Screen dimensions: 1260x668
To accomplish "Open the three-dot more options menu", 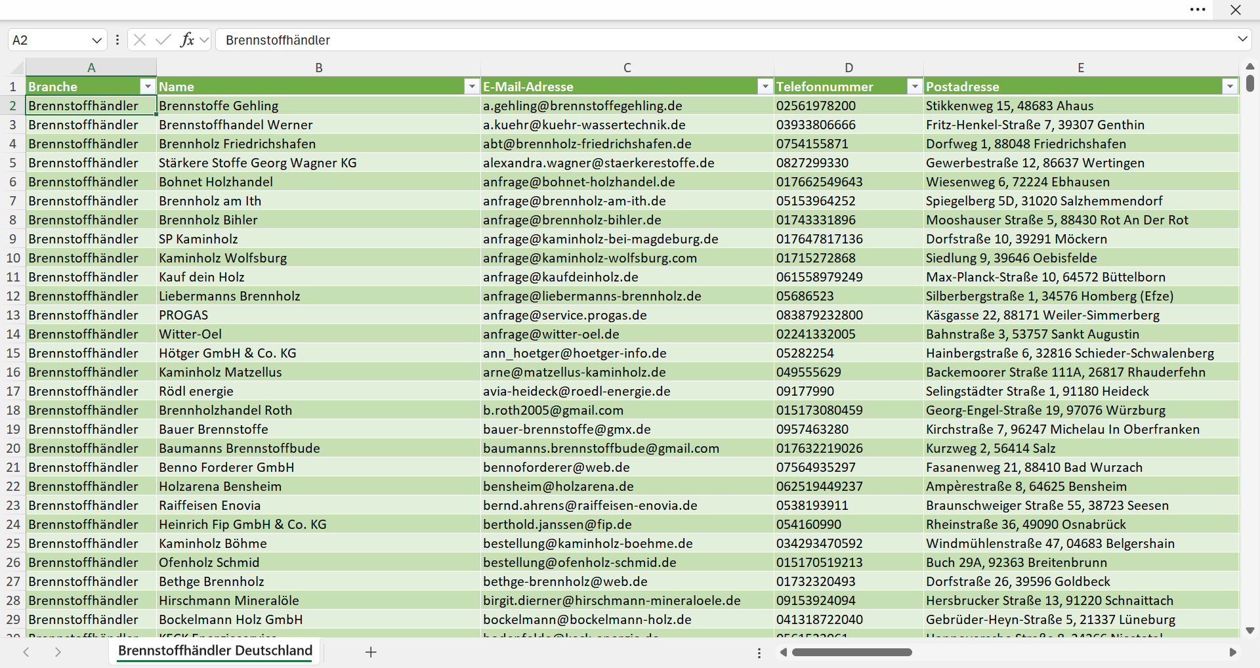I will point(1198,9).
